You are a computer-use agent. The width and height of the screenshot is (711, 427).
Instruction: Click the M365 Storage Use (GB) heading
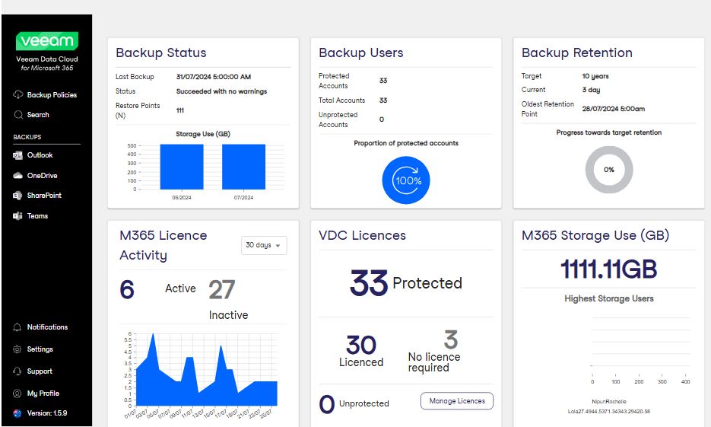[595, 235]
